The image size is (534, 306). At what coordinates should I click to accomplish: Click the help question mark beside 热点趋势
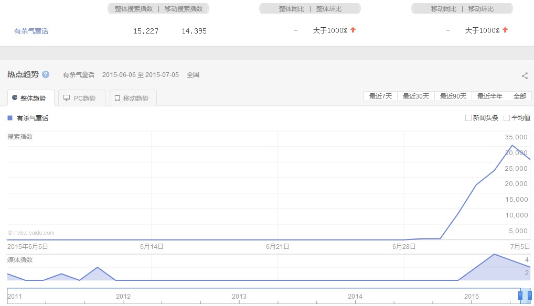[x=46, y=74]
